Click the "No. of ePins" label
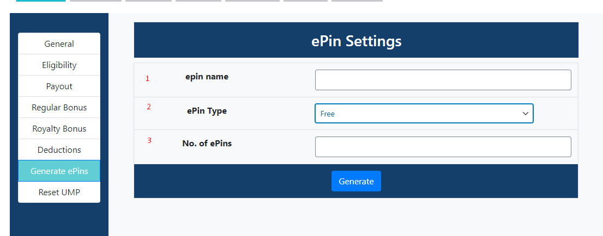This screenshot has height=236, width=603. click(207, 144)
